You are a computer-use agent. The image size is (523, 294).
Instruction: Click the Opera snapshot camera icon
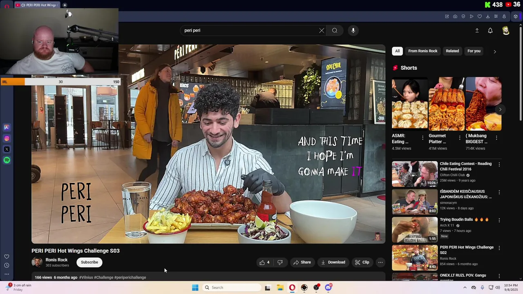tap(455, 16)
